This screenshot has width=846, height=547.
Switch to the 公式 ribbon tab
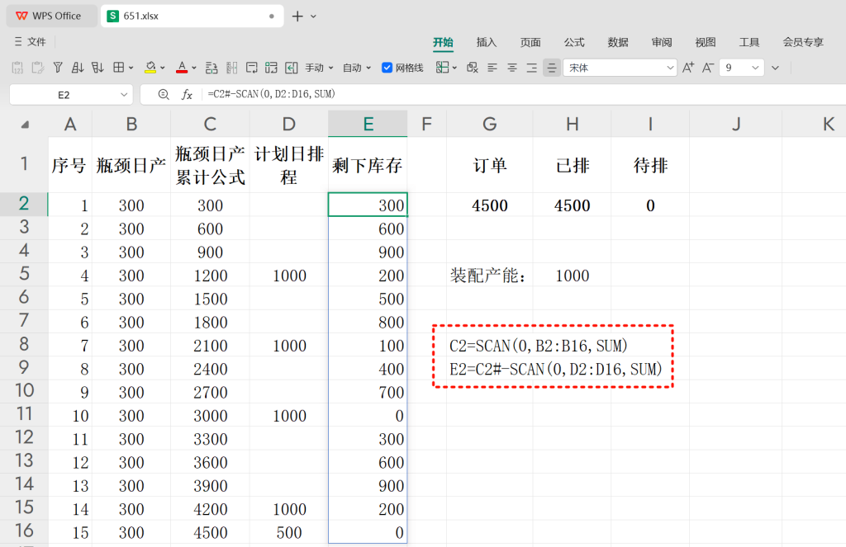[574, 42]
